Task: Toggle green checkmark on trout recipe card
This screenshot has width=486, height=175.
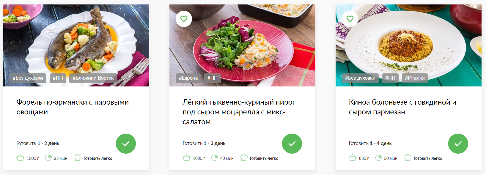Action: click(x=126, y=144)
